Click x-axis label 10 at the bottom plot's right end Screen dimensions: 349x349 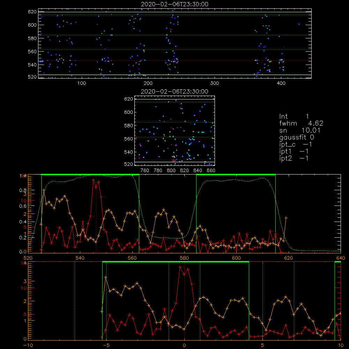pyautogui.click(x=341, y=346)
